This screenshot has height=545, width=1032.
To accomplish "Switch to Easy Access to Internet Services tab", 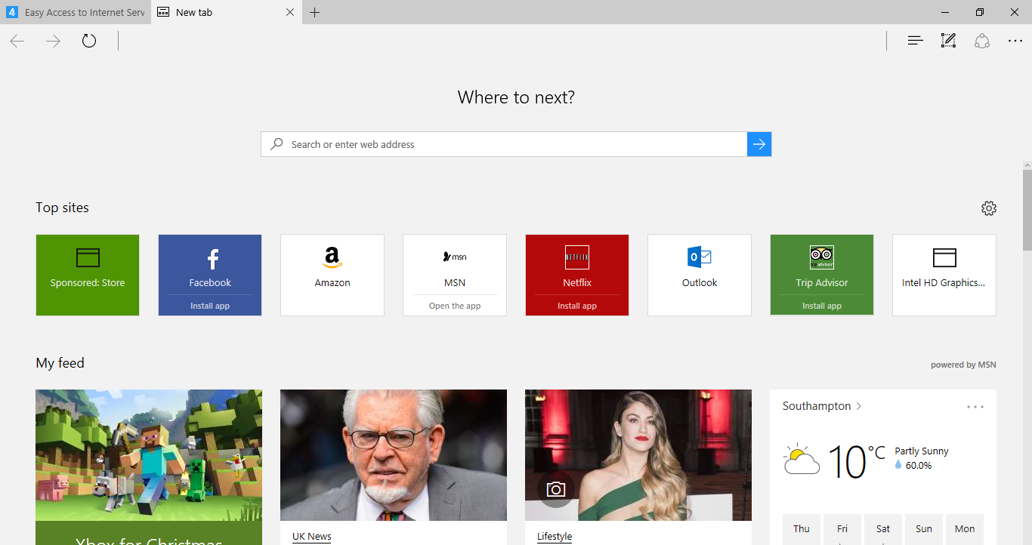I will [x=76, y=12].
